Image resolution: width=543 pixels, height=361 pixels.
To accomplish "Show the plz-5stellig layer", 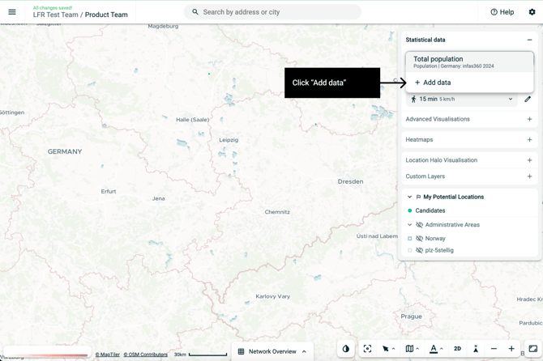I will click(420, 251).
